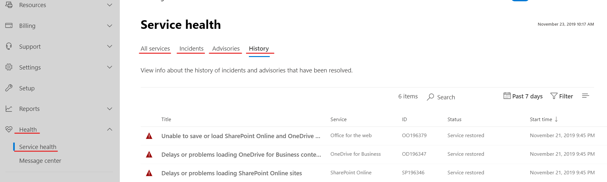Click the Settings gear icon

[9, 67]
